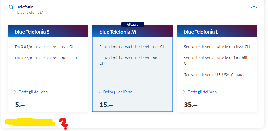Open Dettagli dell'abo for Telefonia S
This screenshot has height=131, width=268.
[33, 92]
